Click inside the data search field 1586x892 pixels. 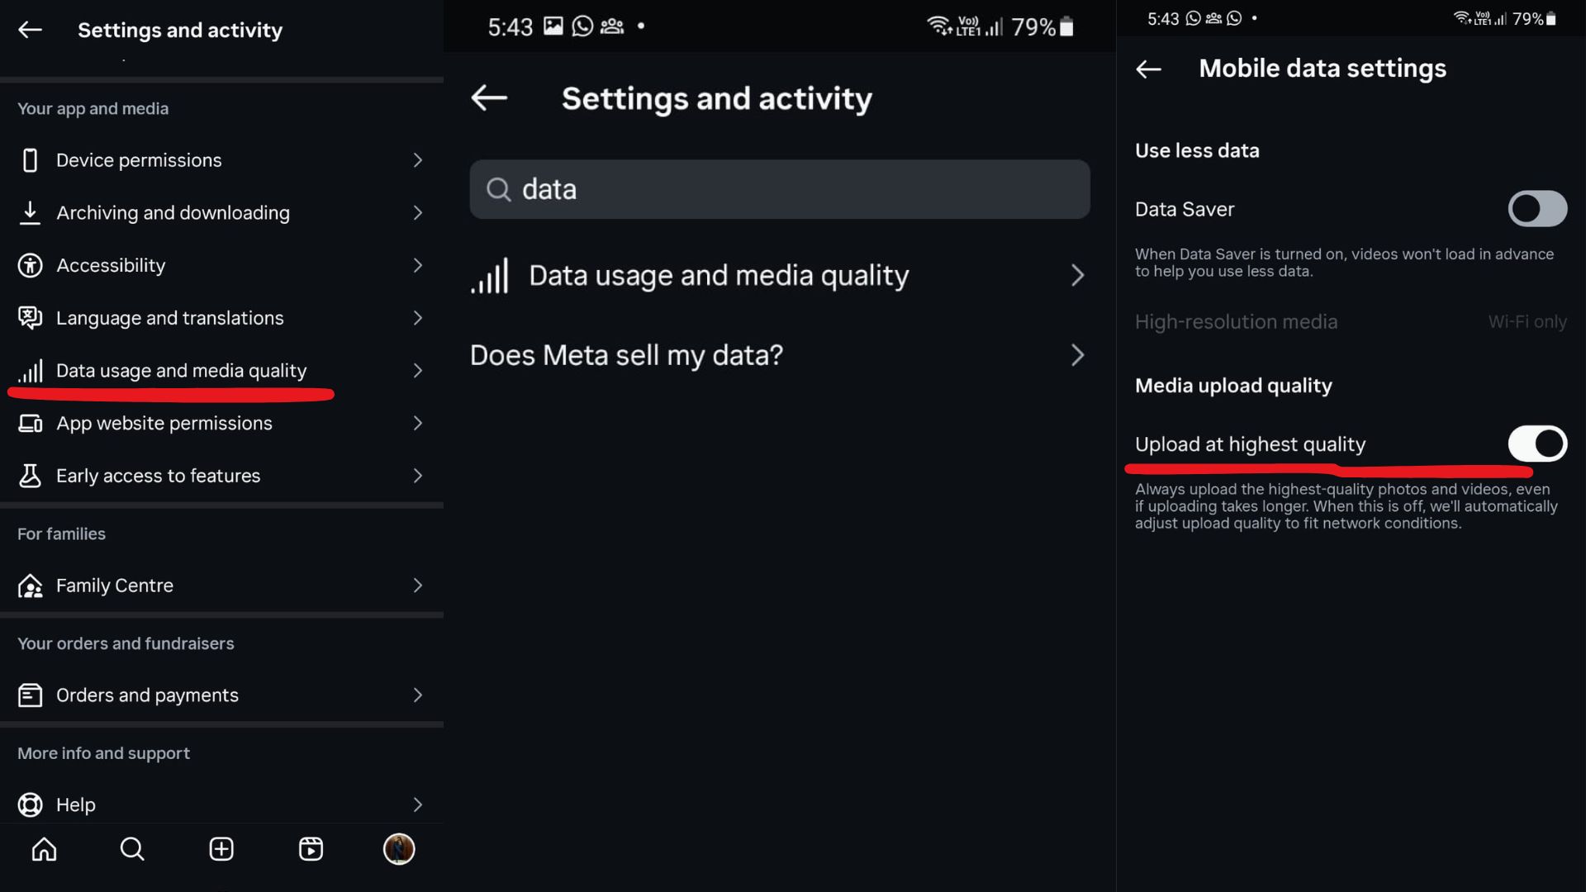(x=779, y=189)
